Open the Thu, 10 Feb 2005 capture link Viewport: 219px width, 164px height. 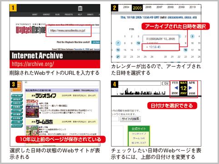pos(140,17)
